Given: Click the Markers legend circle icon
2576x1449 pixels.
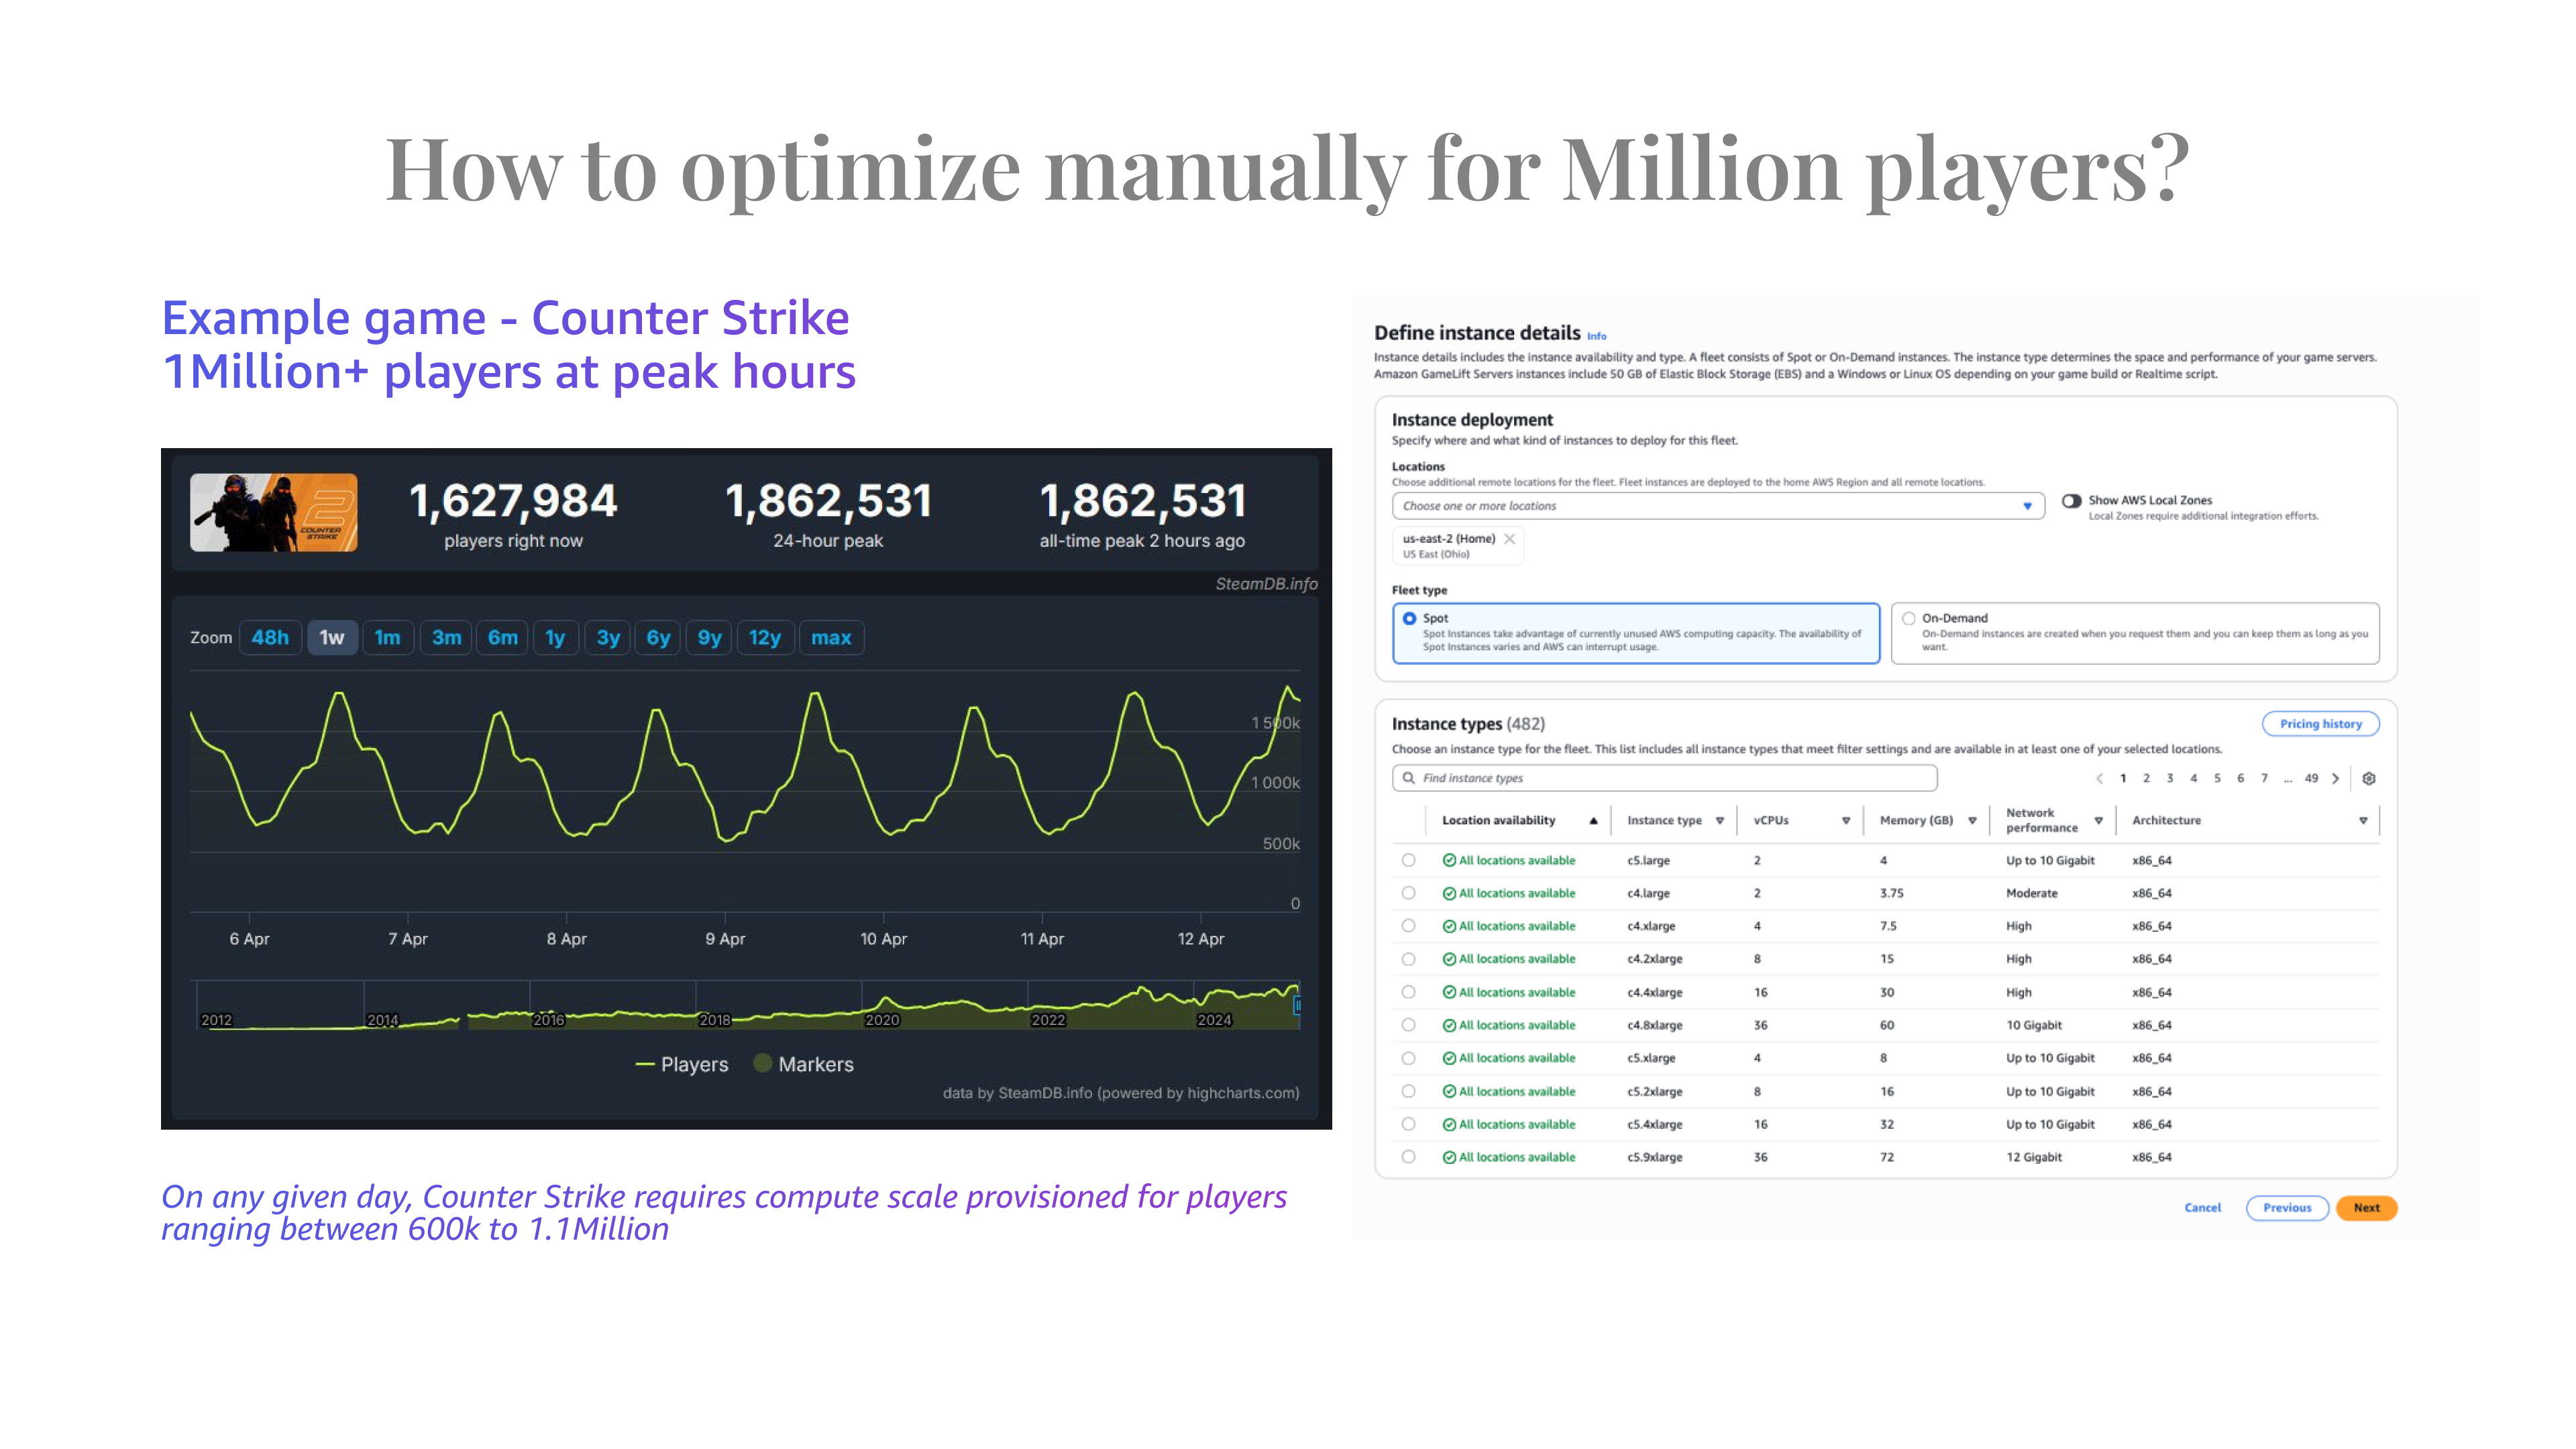Looking at the screenshot, I should tap(762, 1063).
